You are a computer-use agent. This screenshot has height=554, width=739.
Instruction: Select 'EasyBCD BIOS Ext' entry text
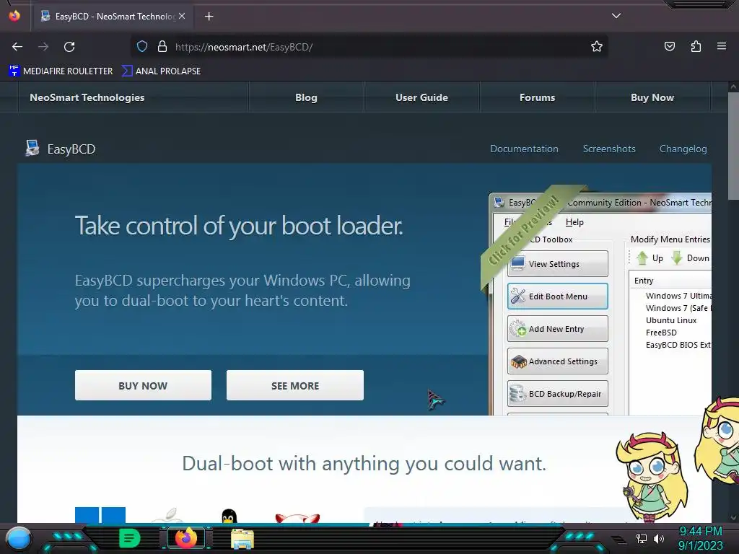678,345
